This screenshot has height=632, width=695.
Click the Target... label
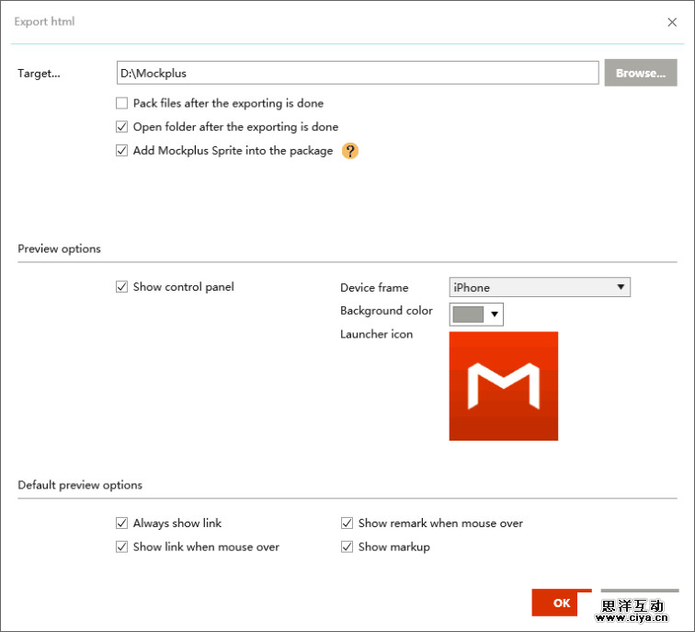(x=40, y=74)
